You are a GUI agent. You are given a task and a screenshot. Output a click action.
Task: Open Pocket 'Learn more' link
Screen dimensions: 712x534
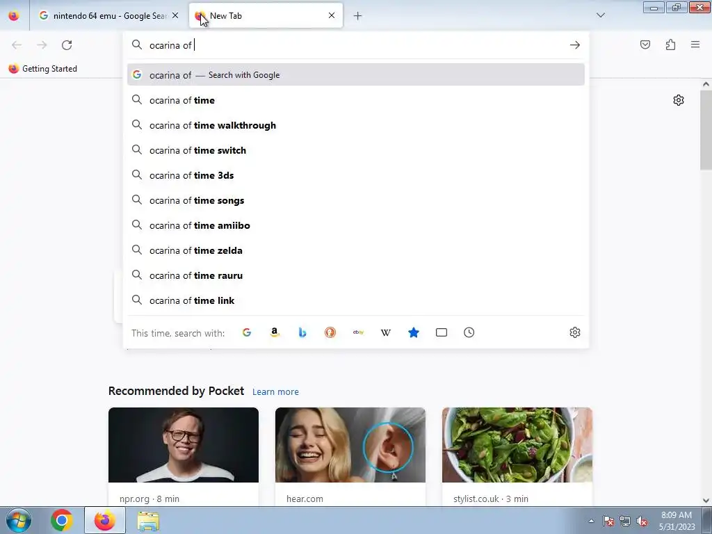[x=275, y=391]
